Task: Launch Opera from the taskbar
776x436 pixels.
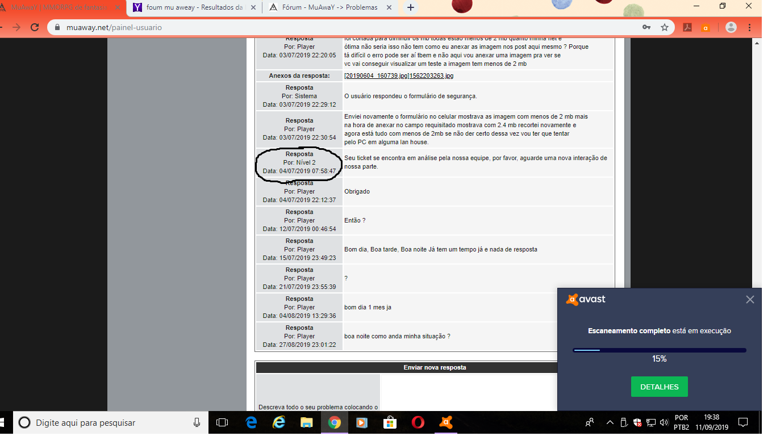Action: (418, 422)
